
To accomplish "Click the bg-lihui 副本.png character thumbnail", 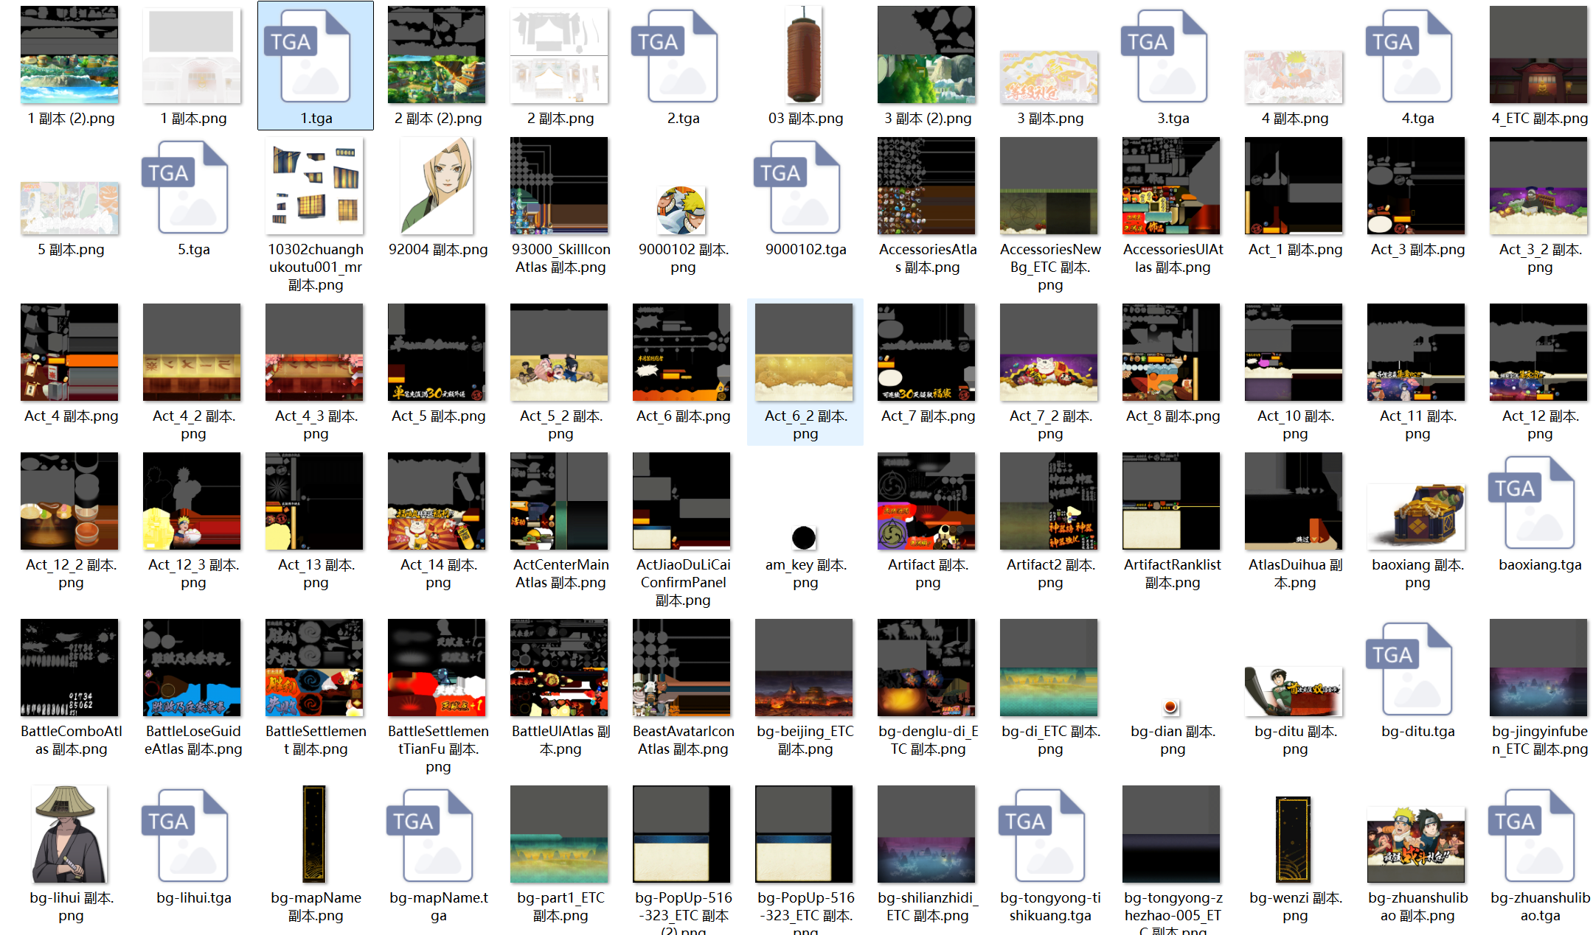I will [70, 834].
